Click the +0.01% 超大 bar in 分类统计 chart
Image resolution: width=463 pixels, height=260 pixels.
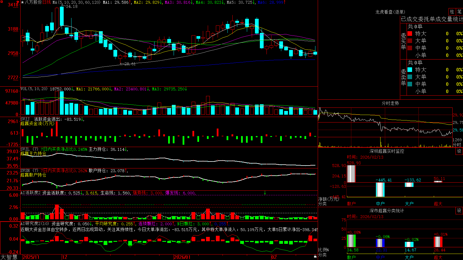(x=438, y=242)
